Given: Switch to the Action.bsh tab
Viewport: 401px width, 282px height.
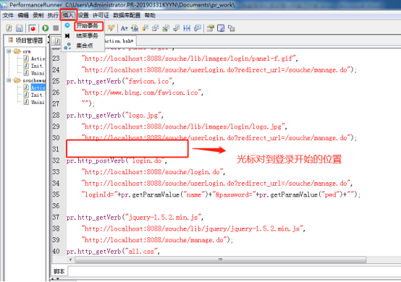Looking at the screenshot, I should pos(119,41).
